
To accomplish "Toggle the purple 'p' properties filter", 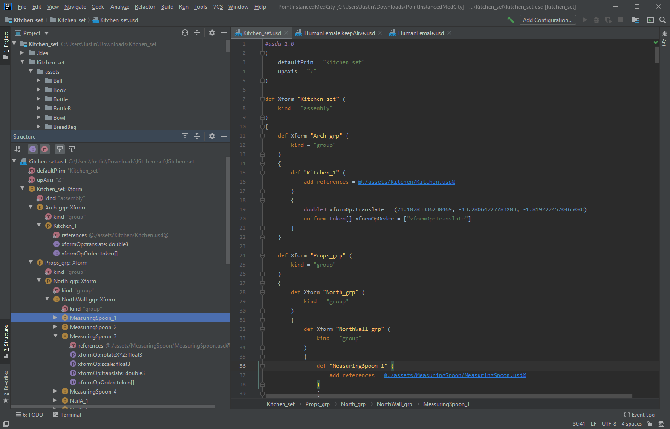I will 32,149.
